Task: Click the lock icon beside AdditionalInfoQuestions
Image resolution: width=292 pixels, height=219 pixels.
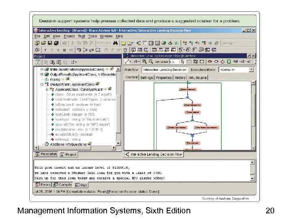Action: [x=90, y=144]
